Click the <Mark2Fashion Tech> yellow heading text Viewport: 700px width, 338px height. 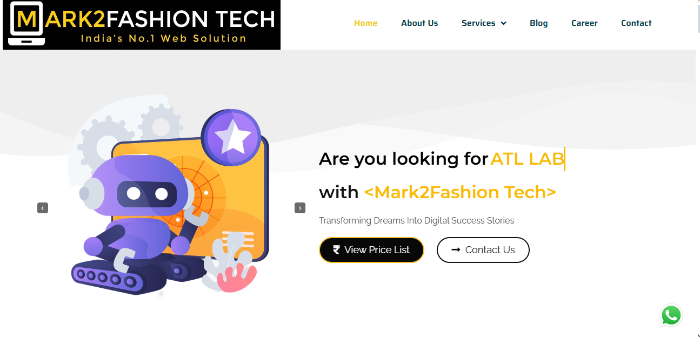[x=460, y=192]
